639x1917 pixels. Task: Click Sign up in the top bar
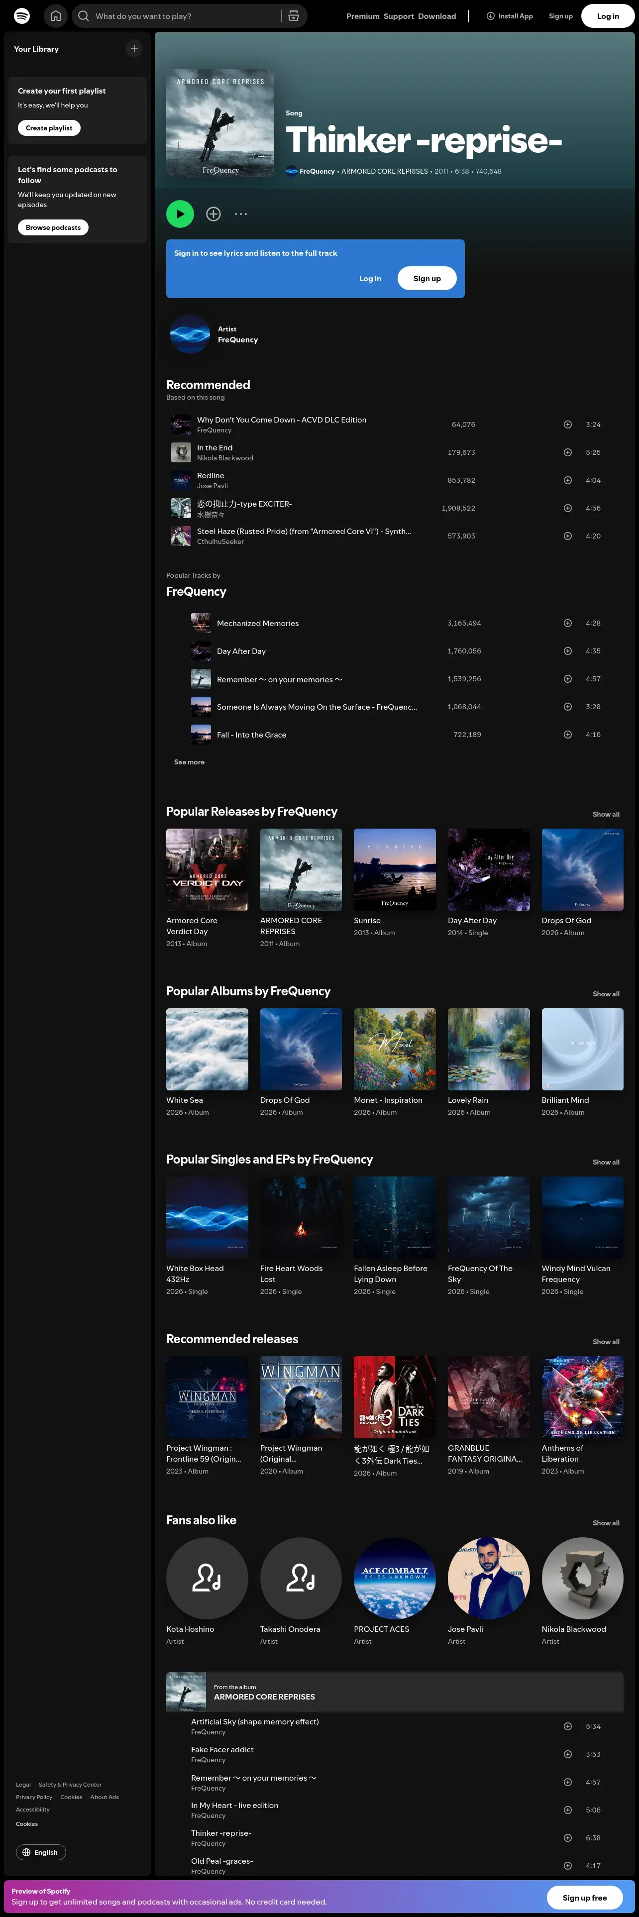pyautogui.click(x=561, y=15)
